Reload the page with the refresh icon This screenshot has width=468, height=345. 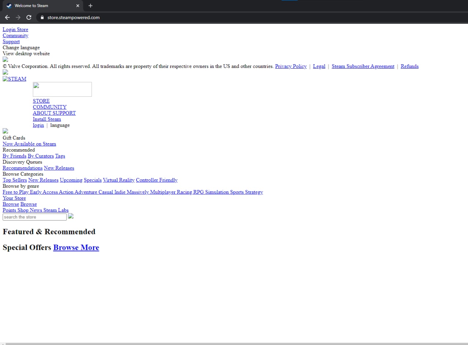point(29,18)
